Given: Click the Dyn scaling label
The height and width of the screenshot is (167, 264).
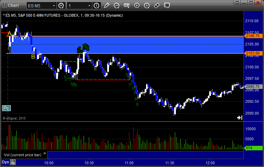Looking at the screenshot, I should click(5, 162).
